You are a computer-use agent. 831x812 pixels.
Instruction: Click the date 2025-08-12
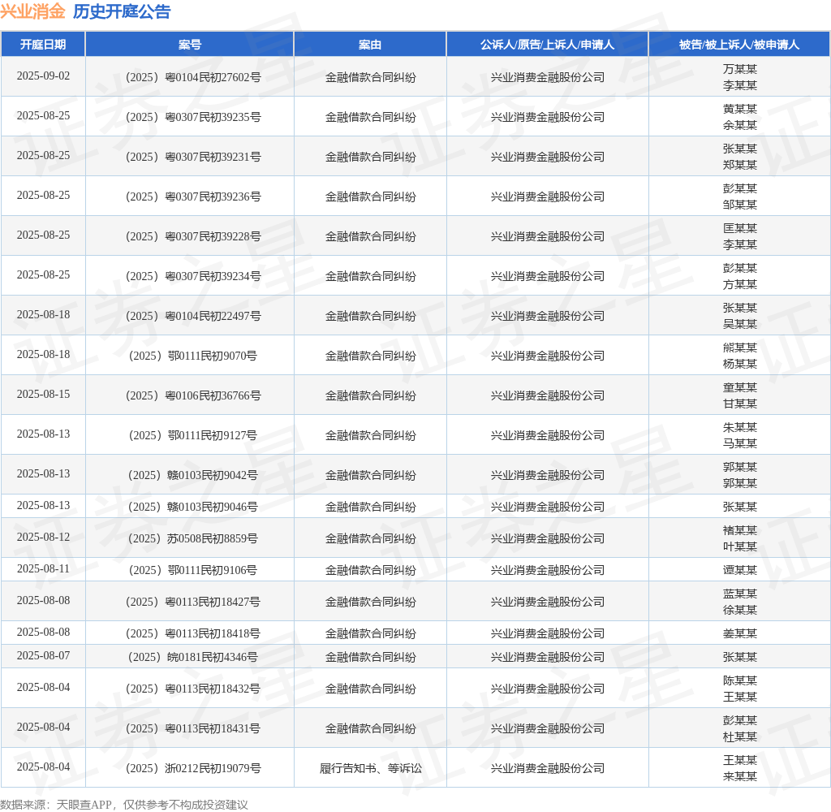click(43, 537)
